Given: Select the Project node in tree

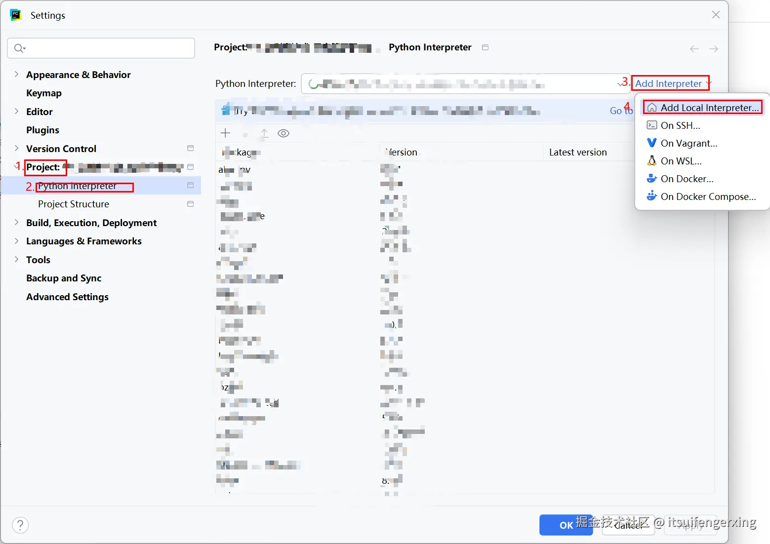Looking at the screenshot, I should pyautogui.click(x=43, y=167).
